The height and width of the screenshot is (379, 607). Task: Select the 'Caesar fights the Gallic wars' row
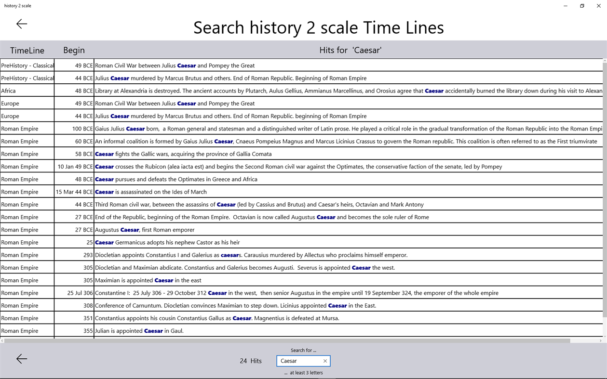(193, 154)
